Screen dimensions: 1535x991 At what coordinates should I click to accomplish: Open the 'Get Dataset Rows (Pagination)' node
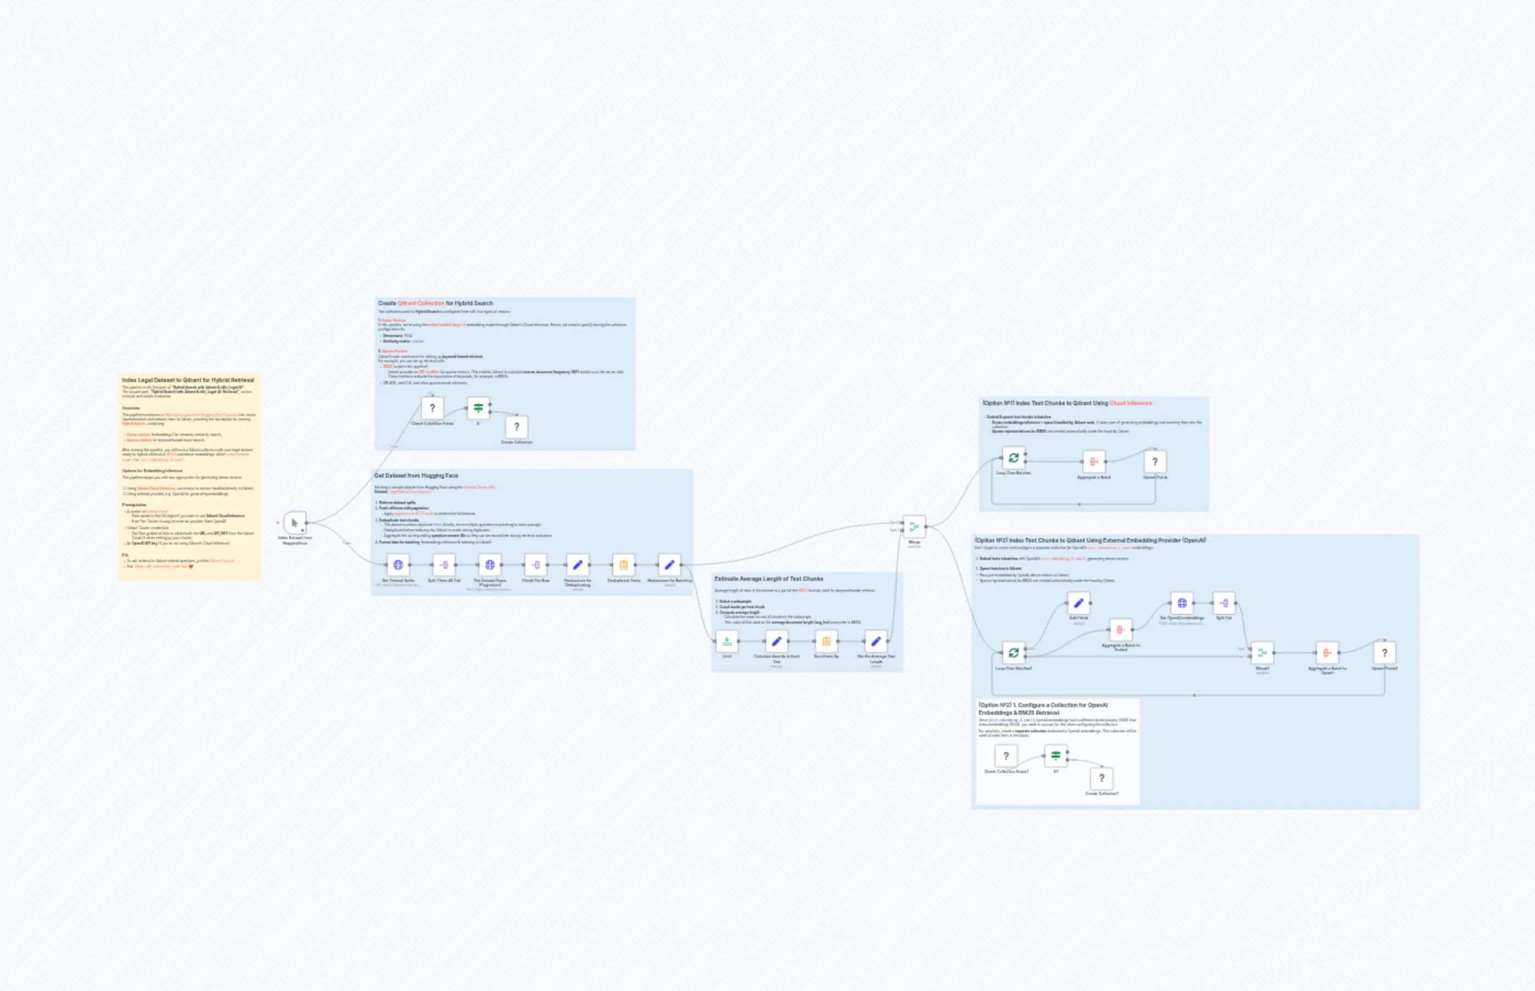pos(490,565)
